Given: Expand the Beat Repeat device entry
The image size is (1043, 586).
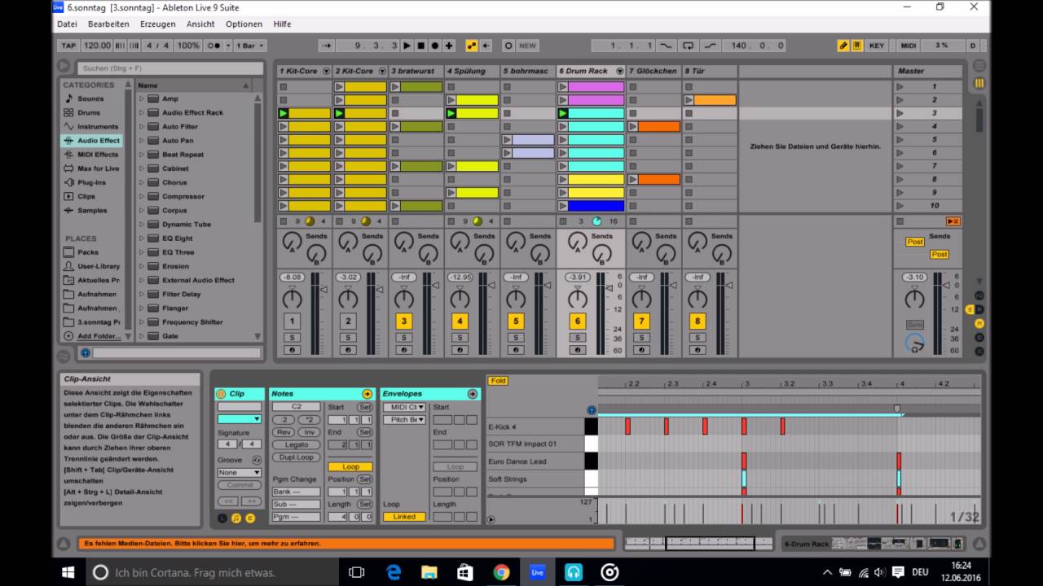Looking at the screenshot, I should [x=142, y=155].
